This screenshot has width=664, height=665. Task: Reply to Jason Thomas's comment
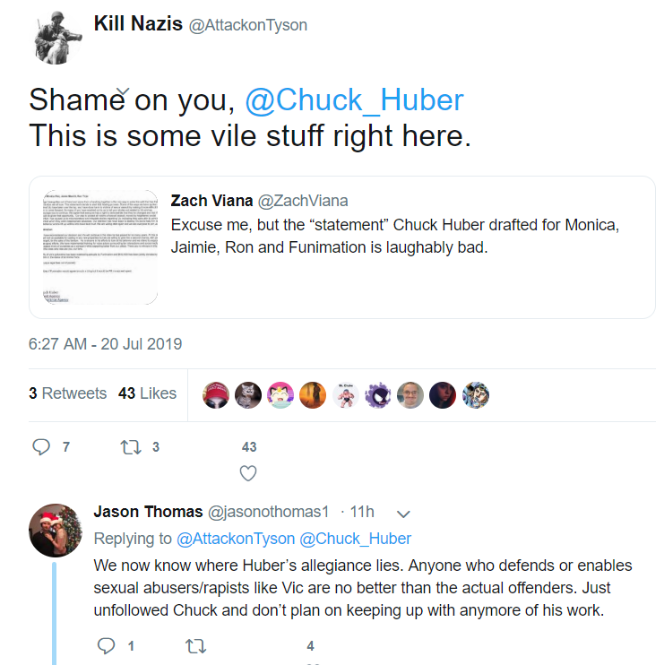tap(106, 645)
